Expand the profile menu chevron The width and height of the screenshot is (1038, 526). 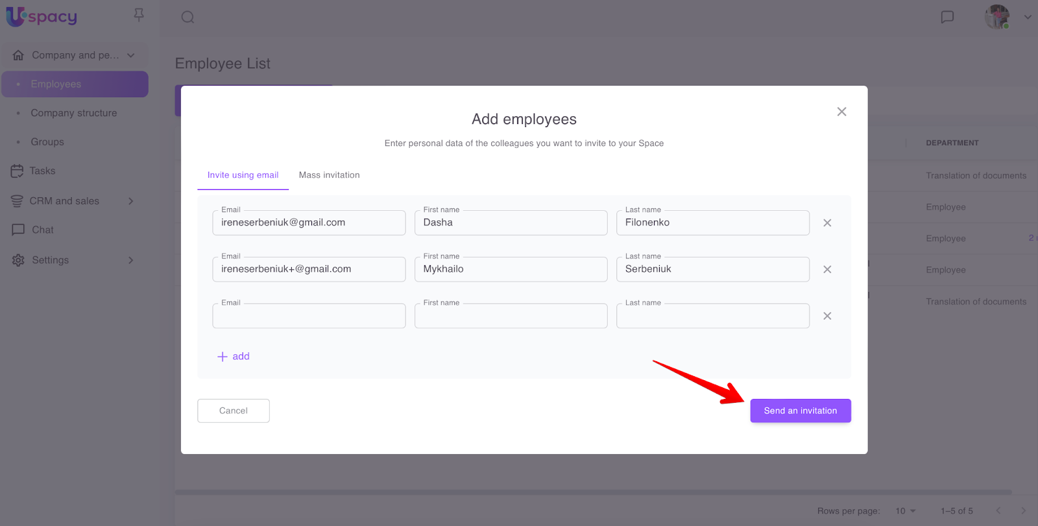point(1028,18)
